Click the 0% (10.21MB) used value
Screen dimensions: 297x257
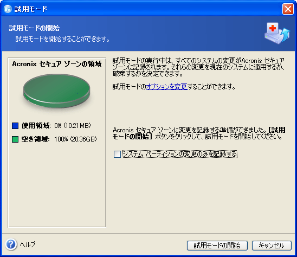[73, 125]
